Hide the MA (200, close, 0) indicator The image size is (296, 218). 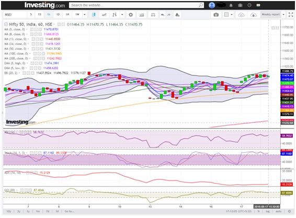35,59
